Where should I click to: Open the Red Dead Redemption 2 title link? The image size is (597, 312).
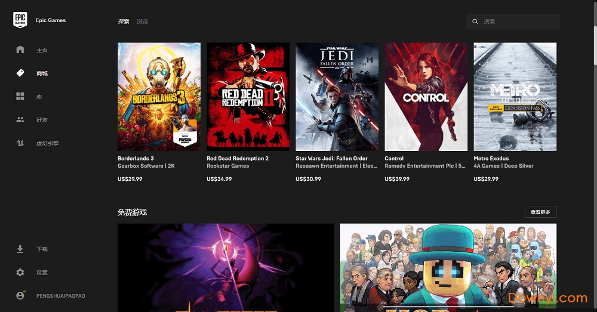[x=238, y=158]
